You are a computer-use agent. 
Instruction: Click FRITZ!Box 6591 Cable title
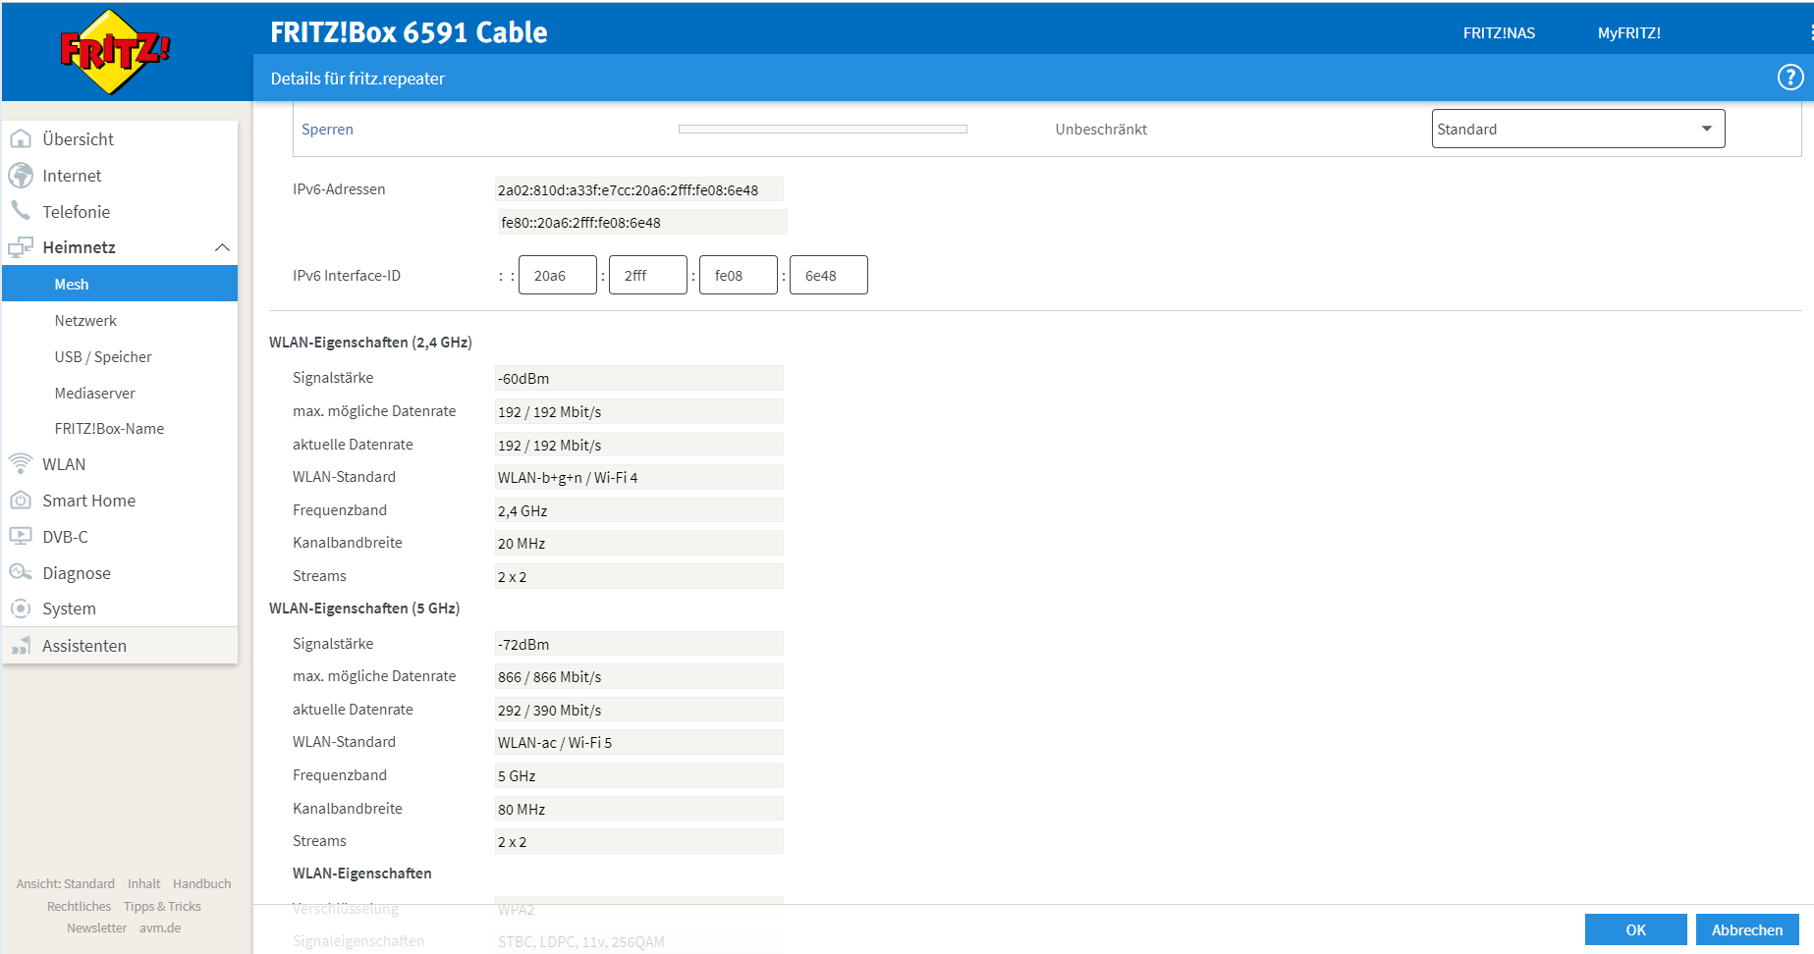pos(409,31)
